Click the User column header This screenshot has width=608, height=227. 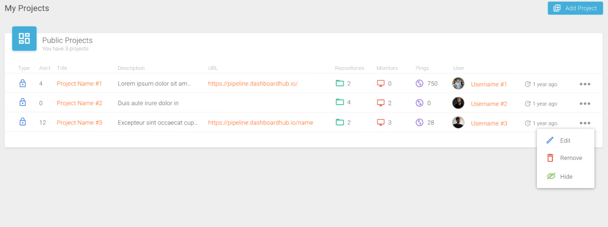click(459, 68)
